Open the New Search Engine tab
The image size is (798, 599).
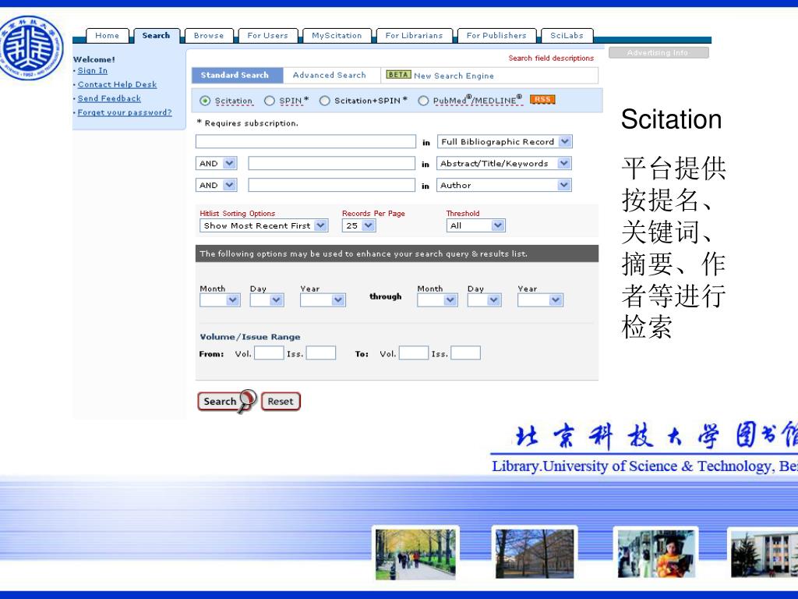pos(454,76)
